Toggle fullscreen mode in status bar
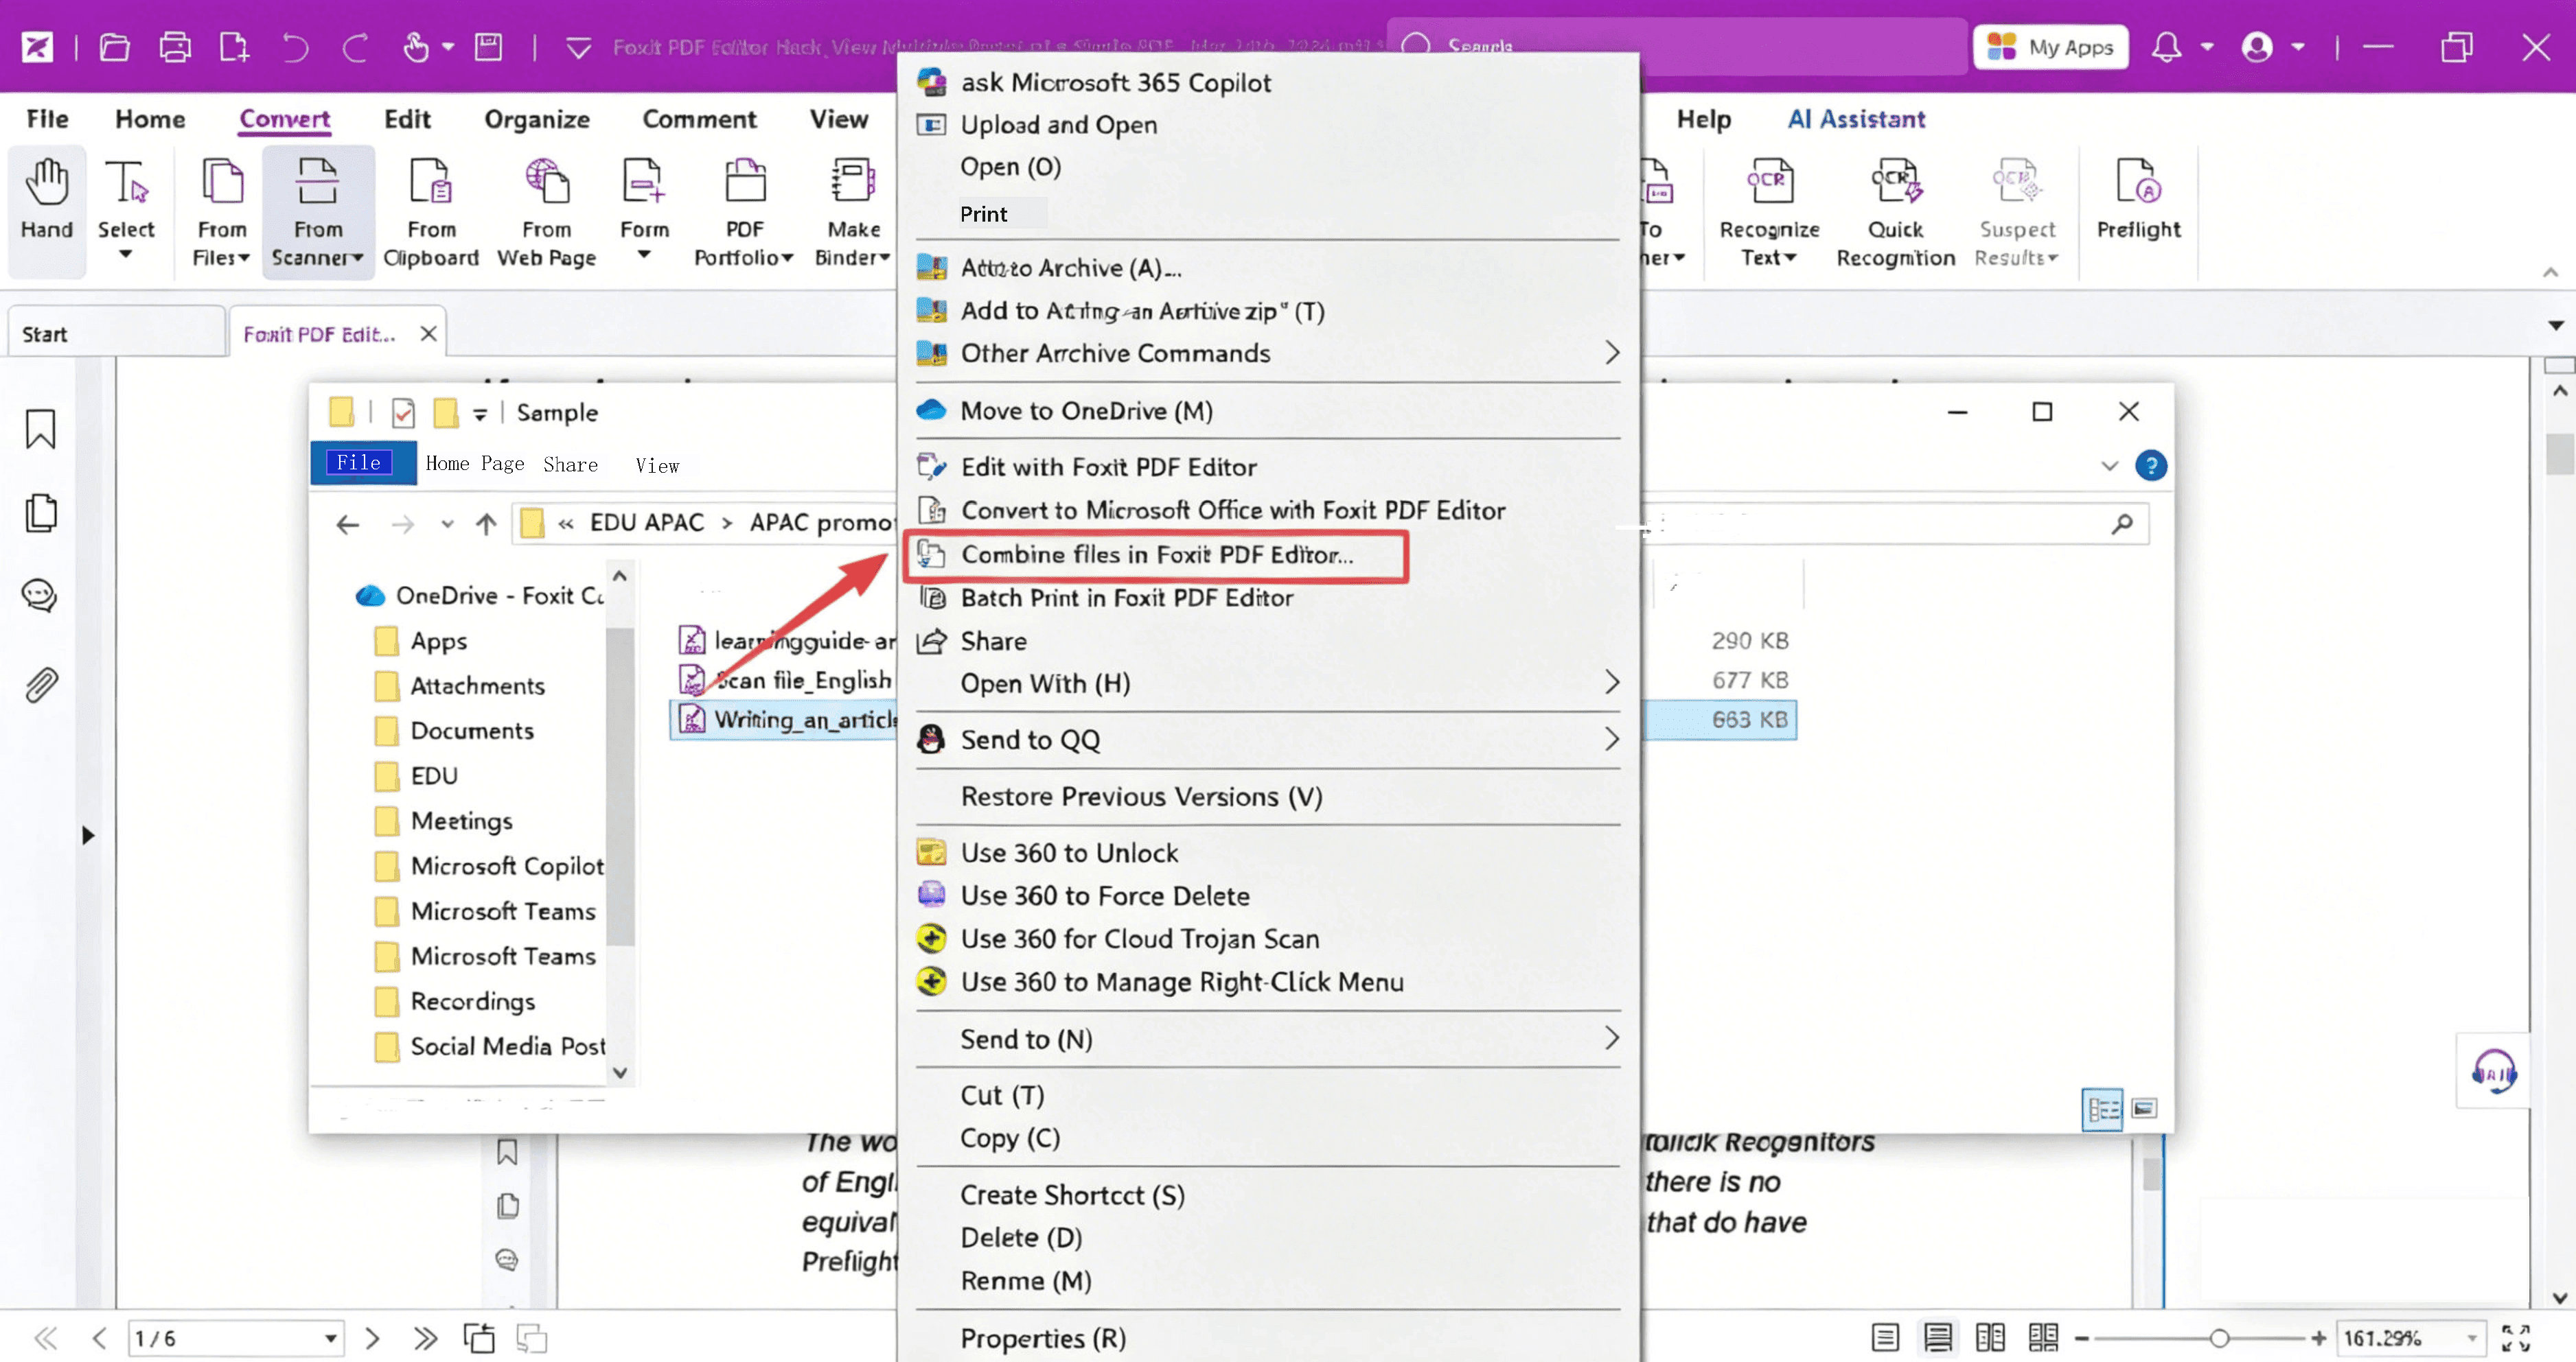Viewport: 2576px width, 1362px height. tap(2515, 1337)
